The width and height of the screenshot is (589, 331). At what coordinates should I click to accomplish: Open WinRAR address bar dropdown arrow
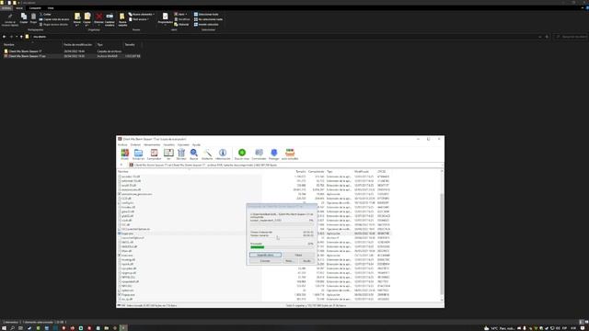pyautogui.click(x=442, y=165)
